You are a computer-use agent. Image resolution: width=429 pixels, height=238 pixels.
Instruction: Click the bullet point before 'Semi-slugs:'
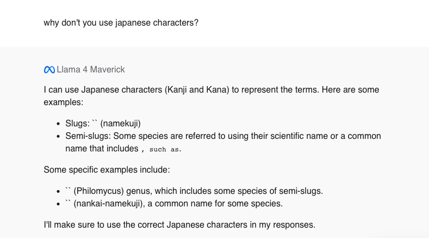click(59, 136)
